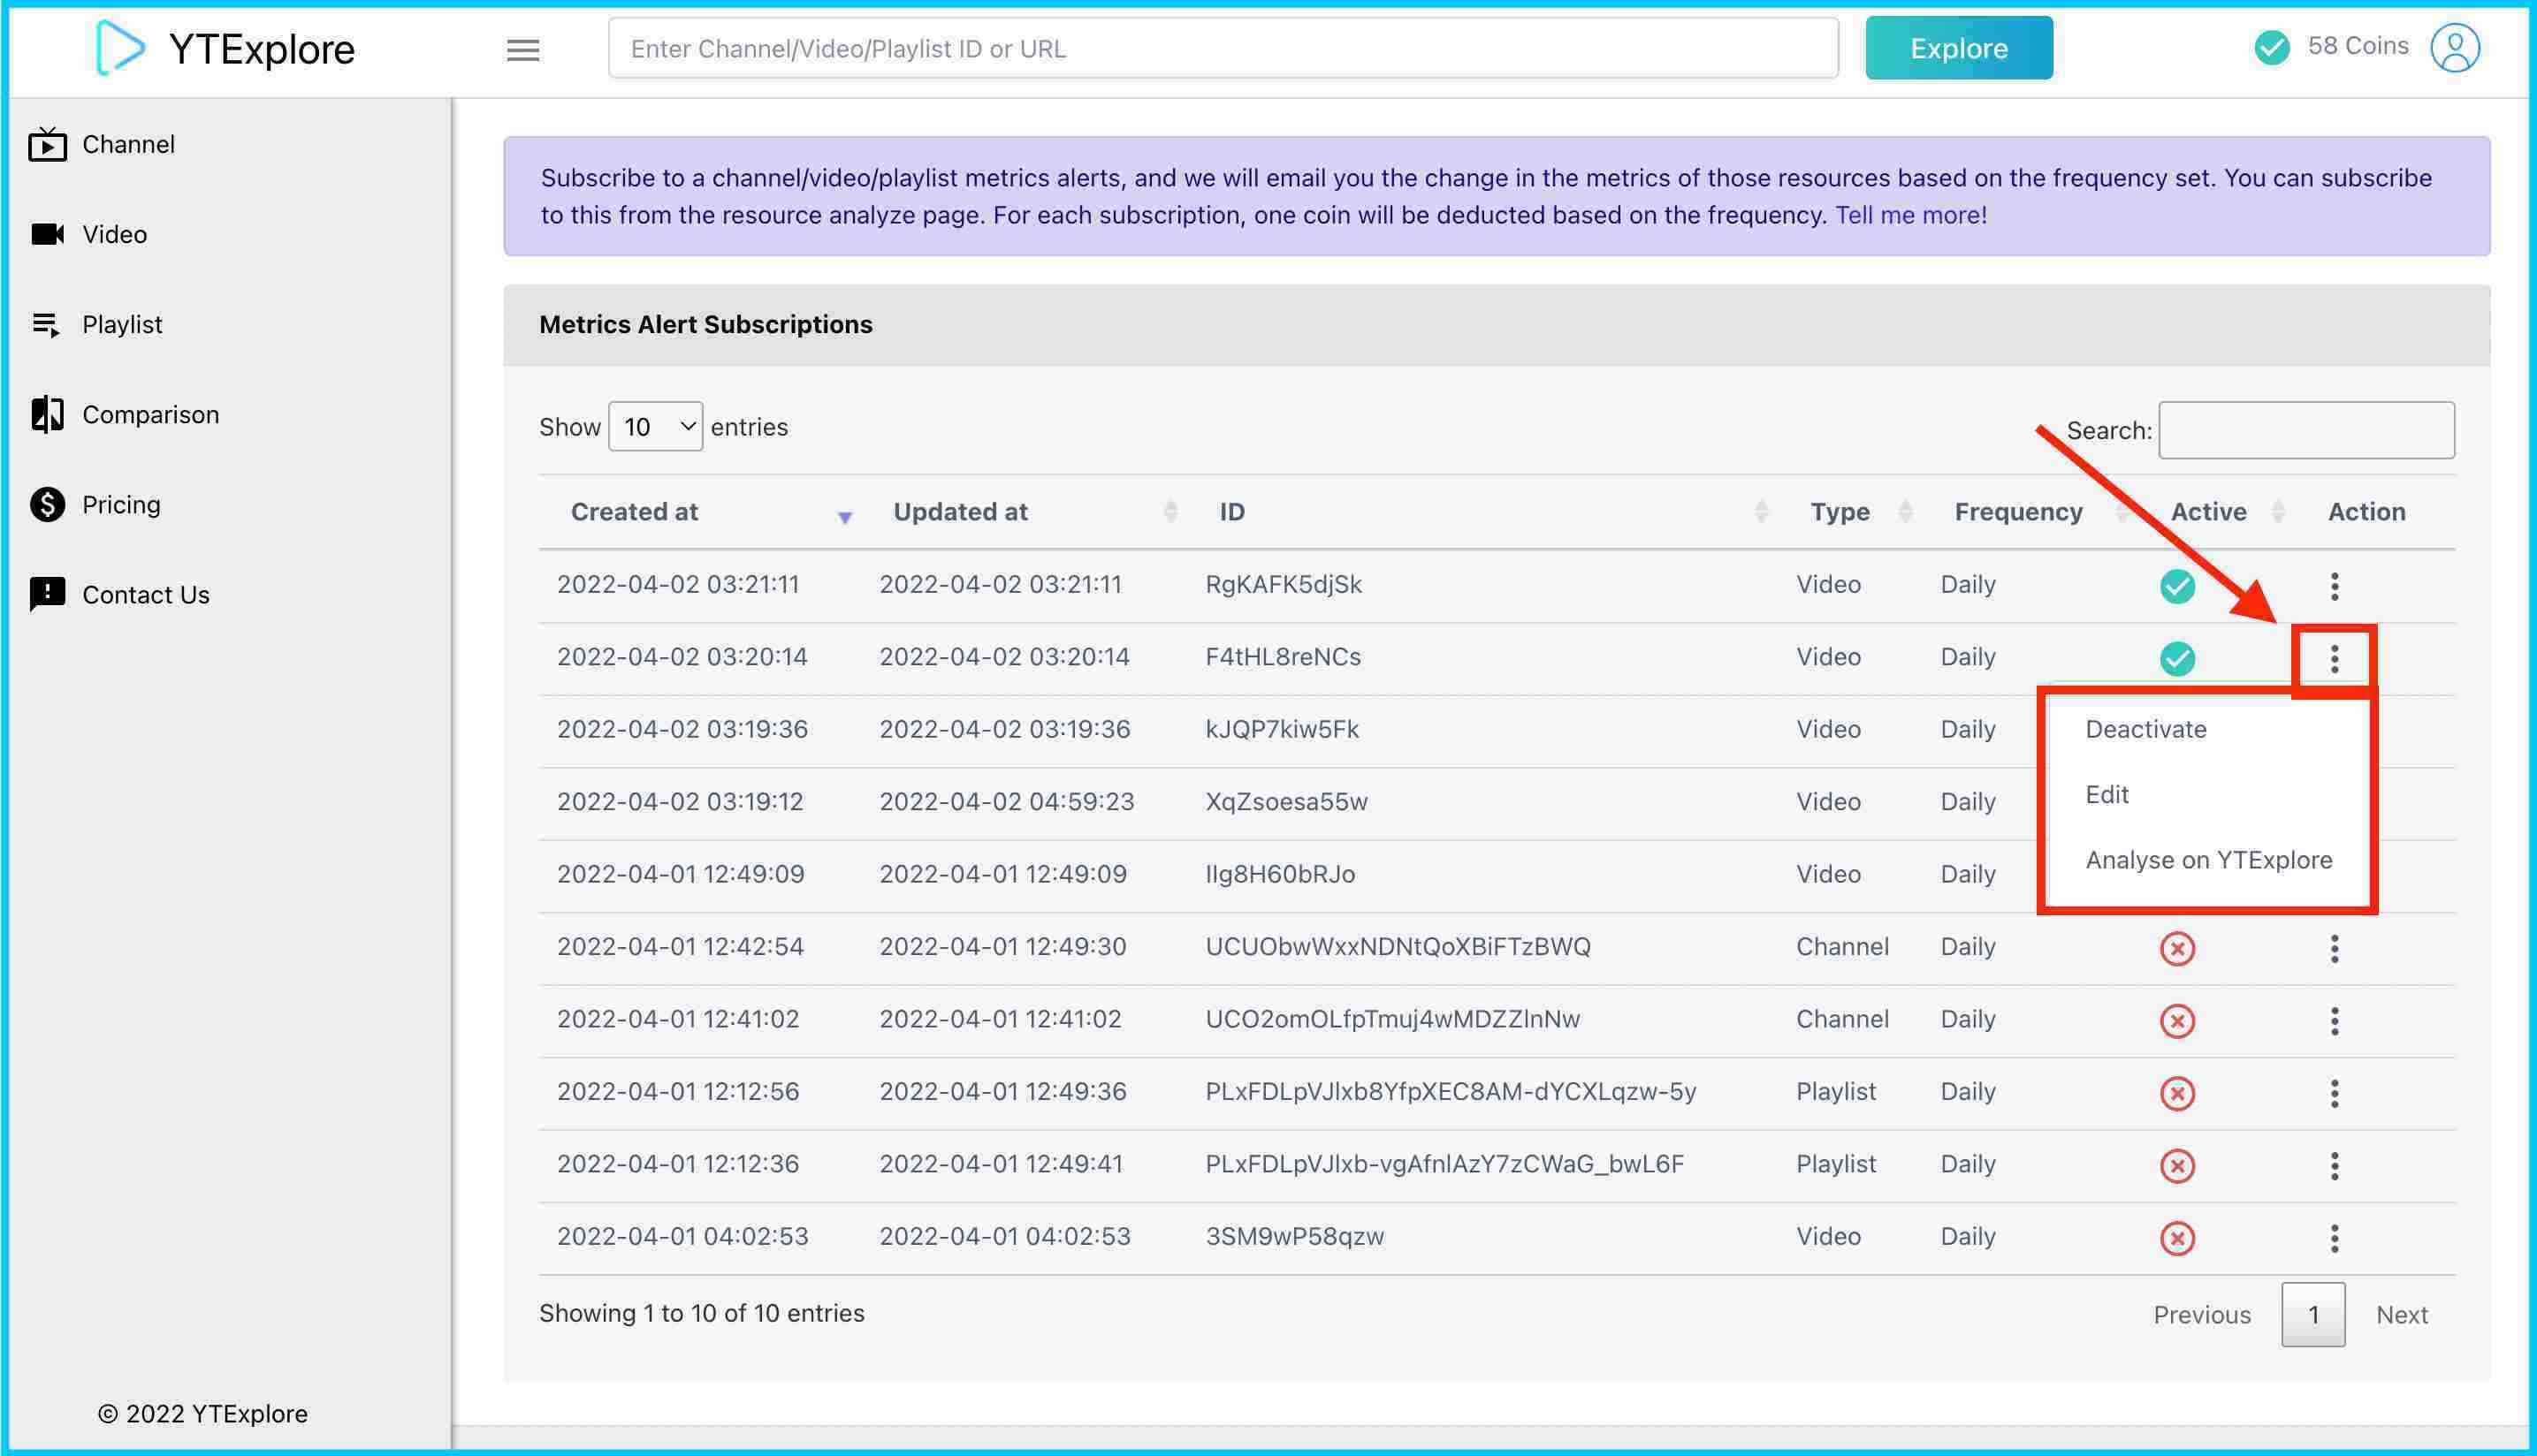
Task: Click the Comparison sidebar icon
Action: click(47, 414)
